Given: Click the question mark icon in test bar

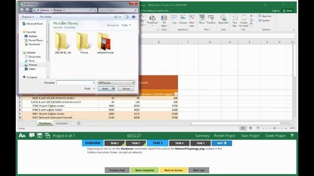Looking at the screenshot, I should tap(292, 135).
